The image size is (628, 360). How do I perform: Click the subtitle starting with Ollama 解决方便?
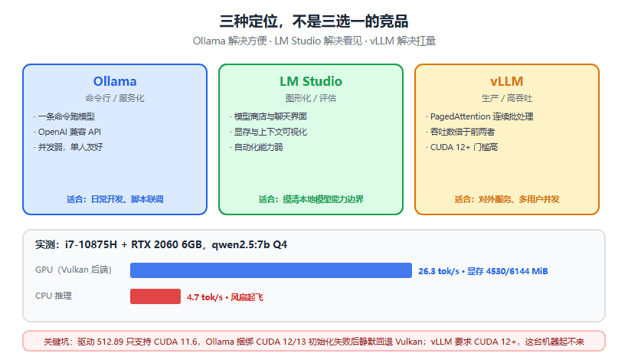coord(314,41)
